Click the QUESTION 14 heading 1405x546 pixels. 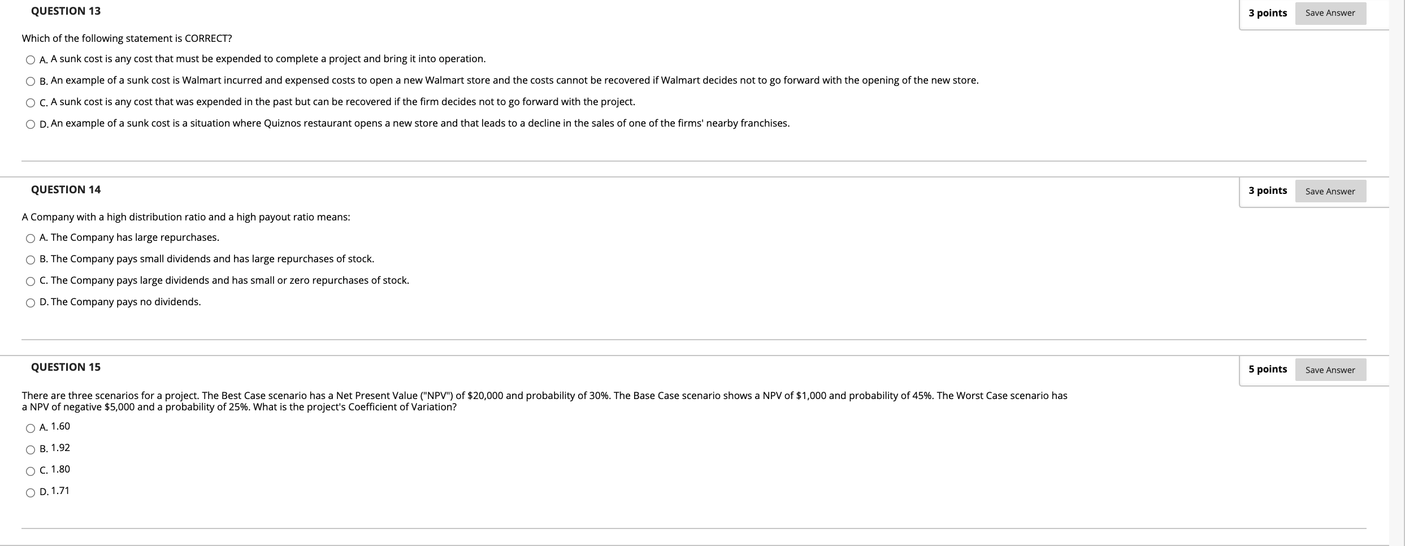(66, 189)
